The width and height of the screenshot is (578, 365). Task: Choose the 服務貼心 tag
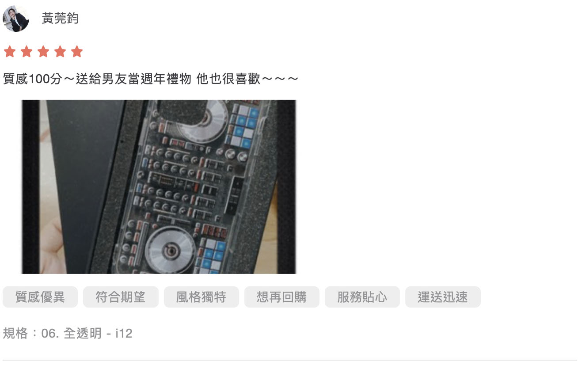[x=362, y=297]
